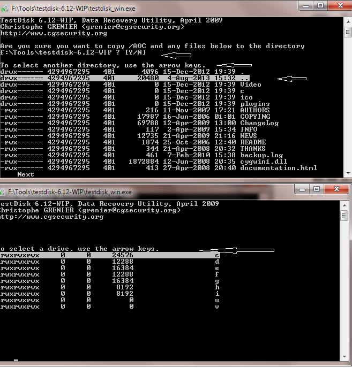Click the backup.log file row
Screen dimensions: 352x368
point(141,155)
